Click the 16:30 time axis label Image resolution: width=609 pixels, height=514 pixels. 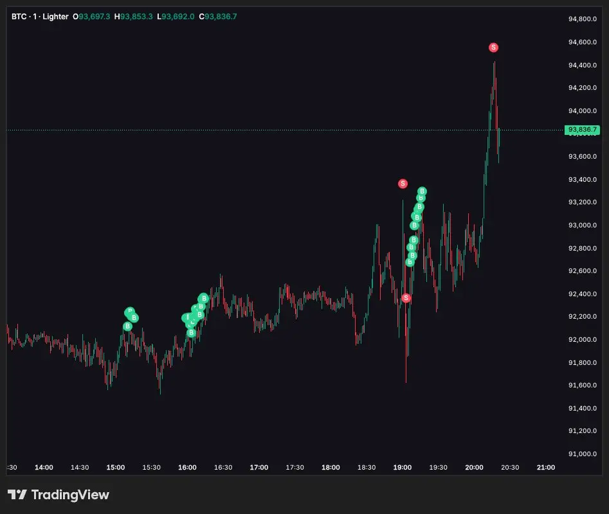pyautogui.click(x=223, y=468)
